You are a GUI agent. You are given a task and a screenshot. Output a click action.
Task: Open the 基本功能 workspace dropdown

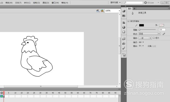coord(115,3)
